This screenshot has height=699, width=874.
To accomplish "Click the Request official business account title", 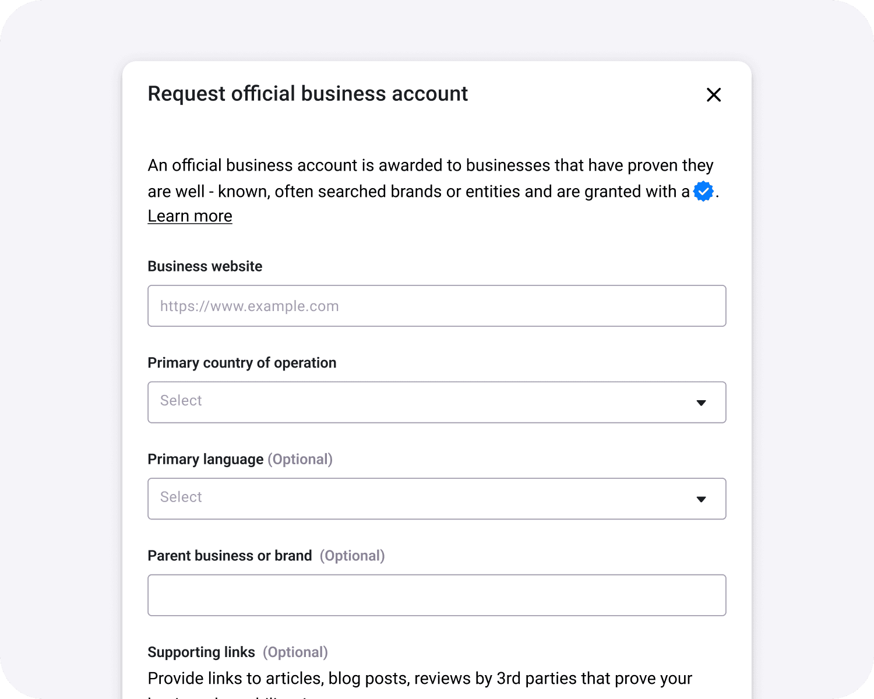I will tap(308, 93).
